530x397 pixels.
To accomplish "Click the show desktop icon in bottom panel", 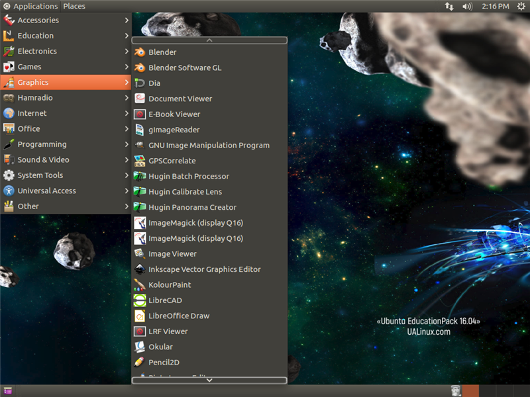I will pyautogui.click(x=8, y=391).
